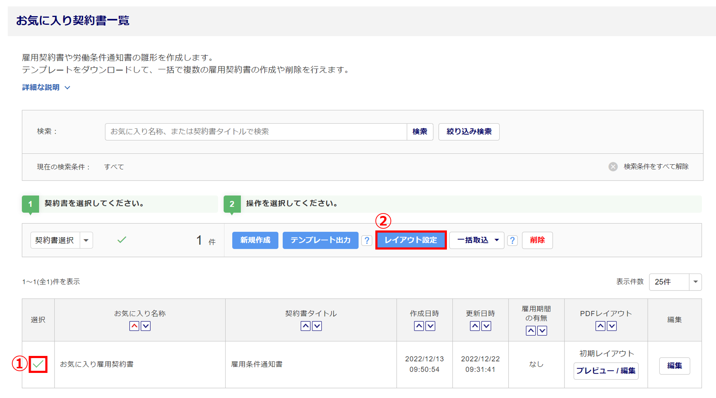Image resolution: width=716 pixels, height=398 pixels.
Task: Open help icon next to テンプレート出力
Action: [x=367, y=241]
